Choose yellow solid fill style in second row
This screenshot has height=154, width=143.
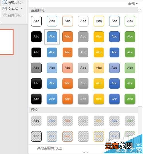pos(99,37)
